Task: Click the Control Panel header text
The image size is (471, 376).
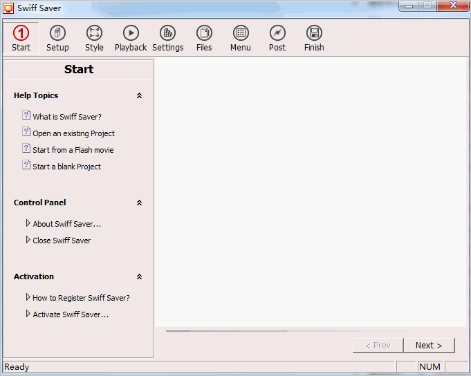Action: pyautogui.click(x=39, y=203)
